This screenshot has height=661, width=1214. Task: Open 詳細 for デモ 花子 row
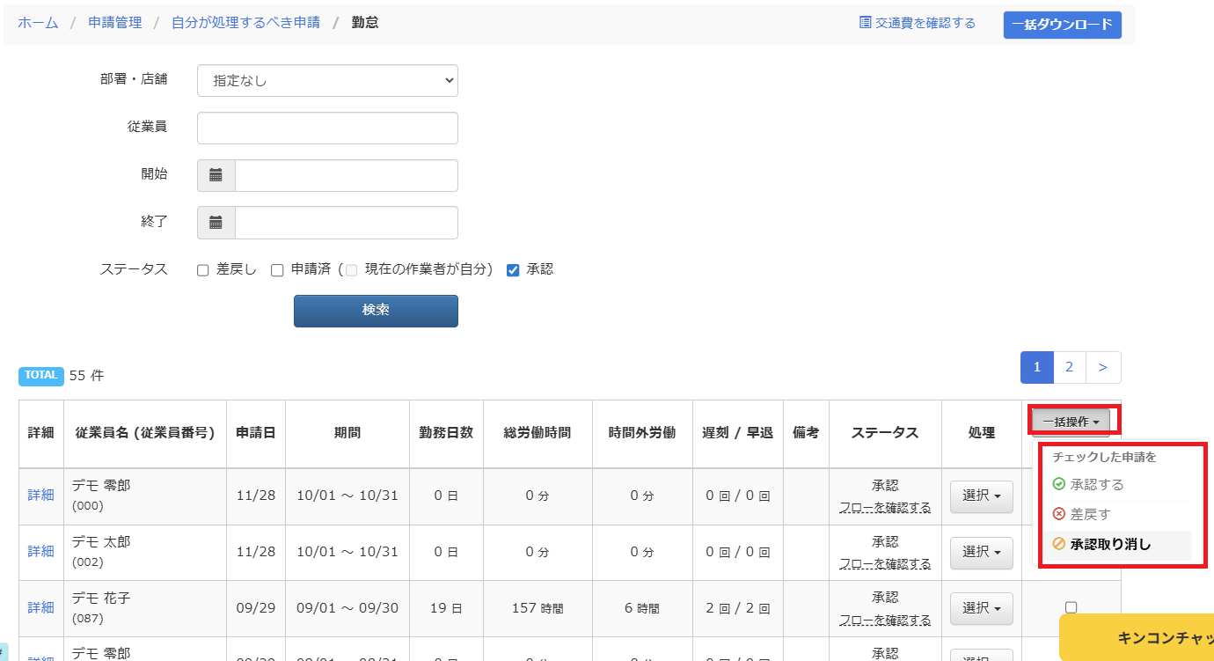click(x=40, y=608)
